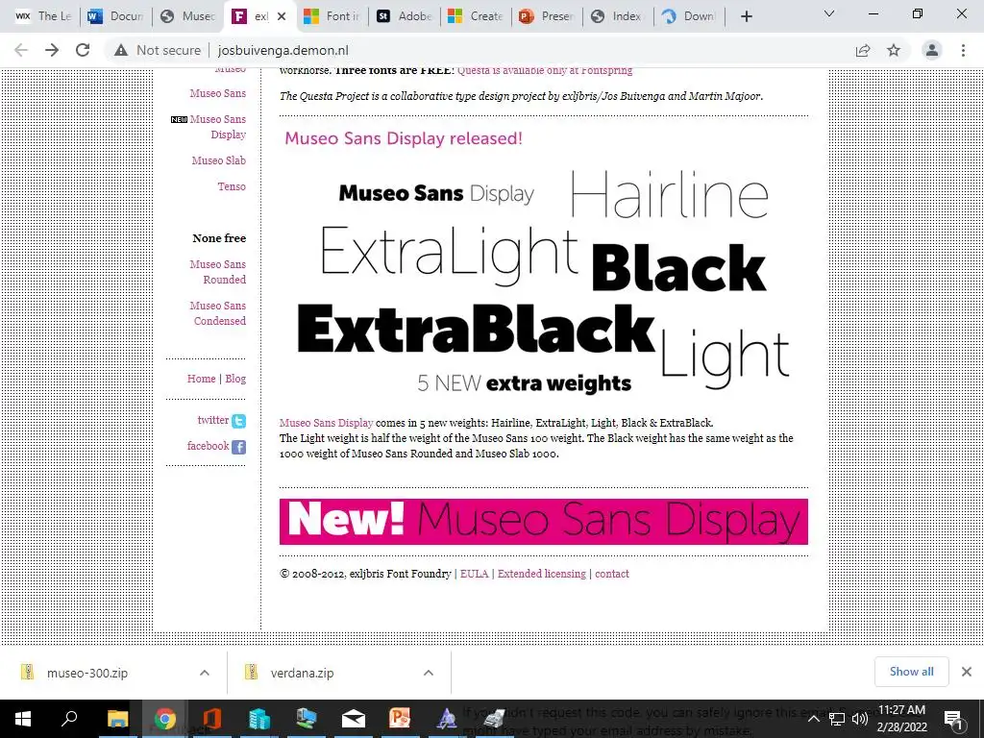984x738 pixels.
Task: Click Show all downloads button
Action: point(911,672)
